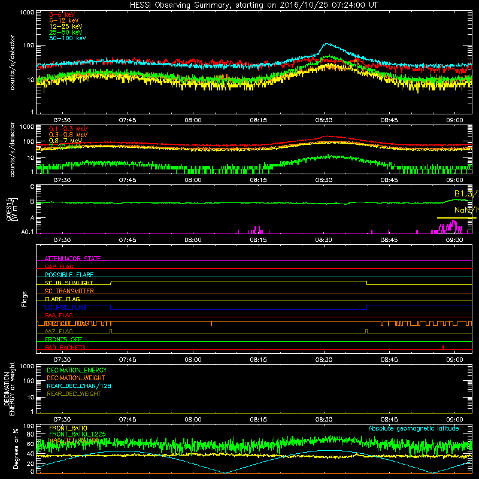Image resolution: width=479 pixels, height=479 pixels.
Task: Click the 'Degrees or %' axis label
Action: [x=16, y=448]
